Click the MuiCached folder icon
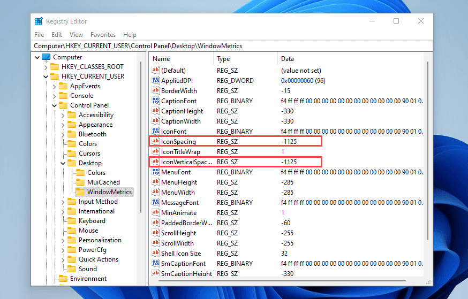468x299 pixels. point(80,182)
